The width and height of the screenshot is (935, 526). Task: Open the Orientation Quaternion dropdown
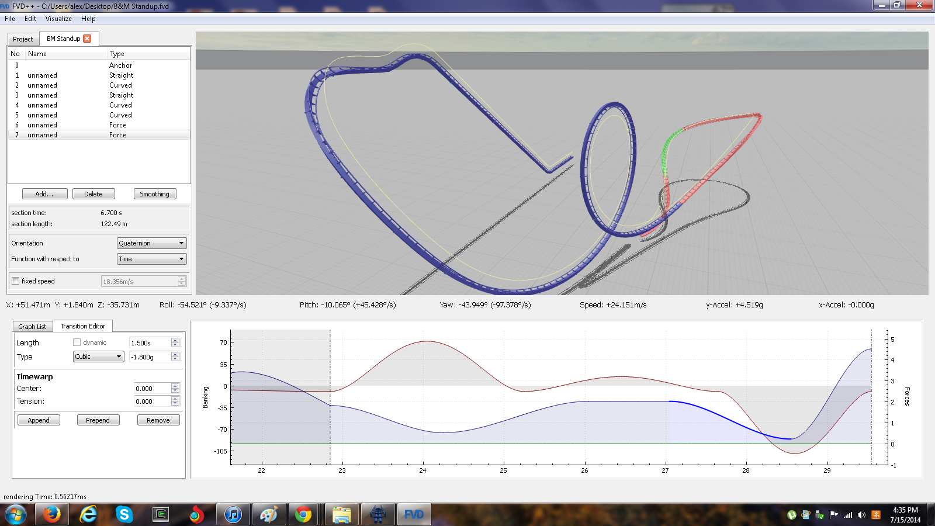pos(151,243)
